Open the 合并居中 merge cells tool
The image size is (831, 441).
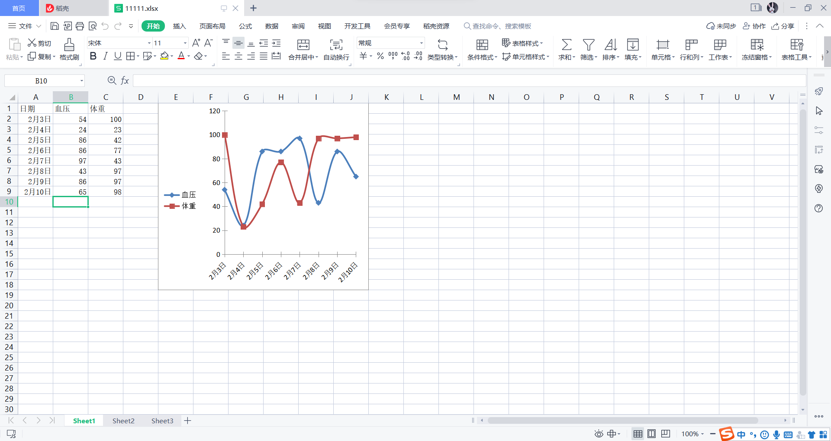pyautogui.click(x=302, y=49)
